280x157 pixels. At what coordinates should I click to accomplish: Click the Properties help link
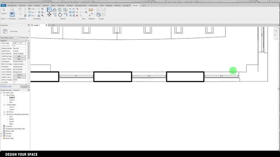click(x=6, y=86)
